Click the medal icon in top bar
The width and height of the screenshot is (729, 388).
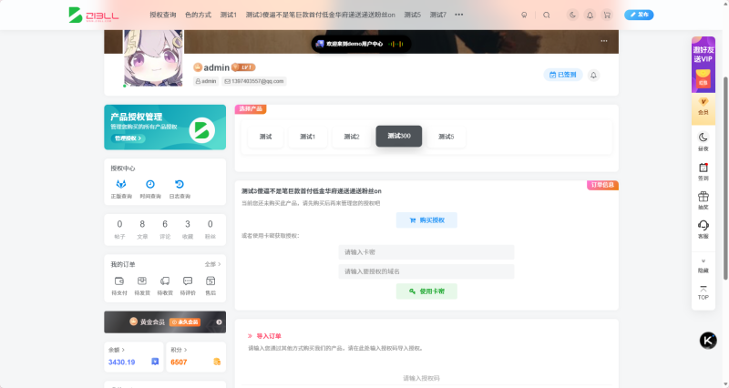[524, 15]
